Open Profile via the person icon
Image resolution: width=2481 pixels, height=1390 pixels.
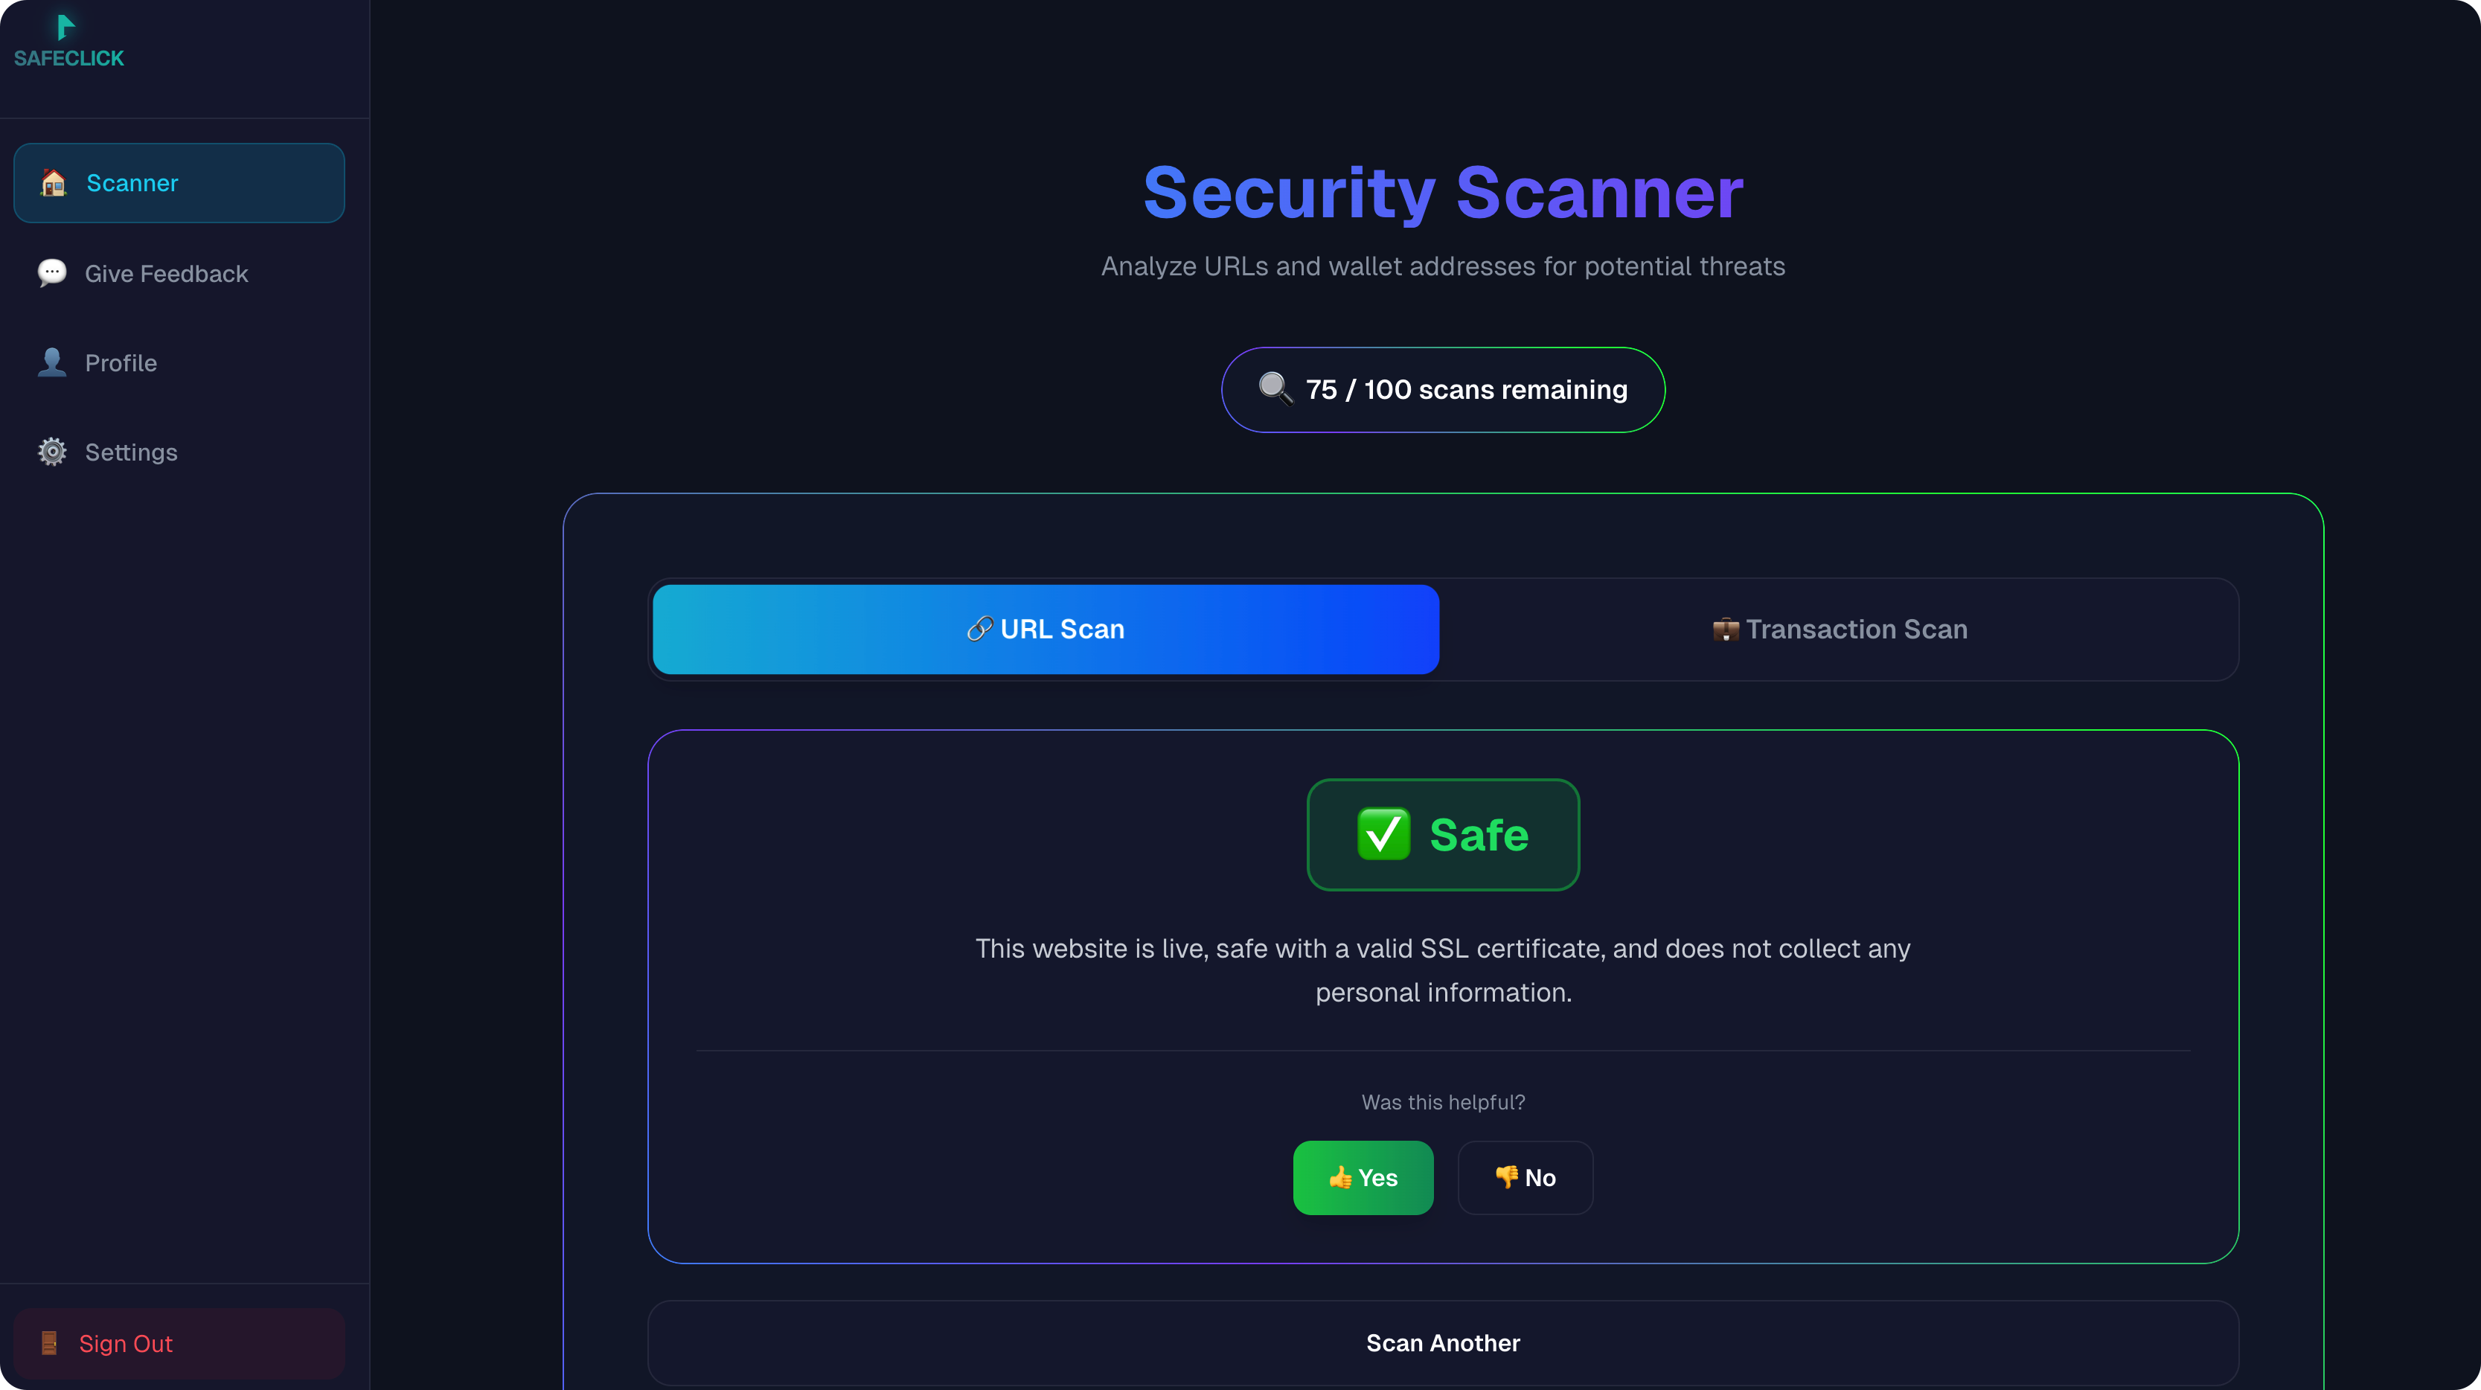[53, 362]
